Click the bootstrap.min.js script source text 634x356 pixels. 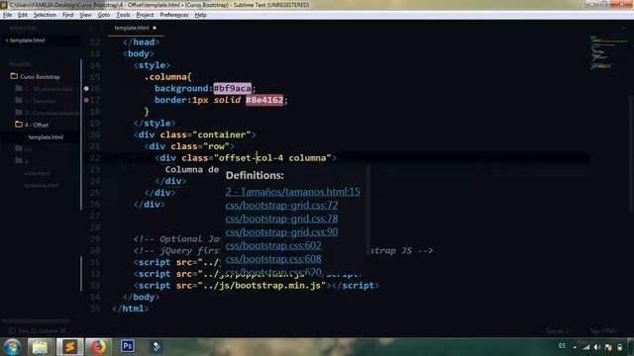tap(262, 286)
